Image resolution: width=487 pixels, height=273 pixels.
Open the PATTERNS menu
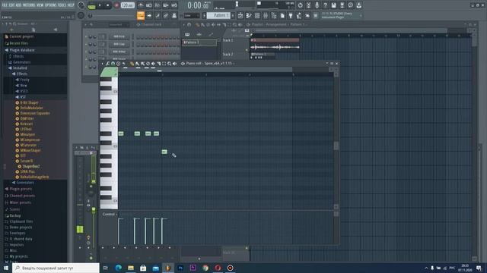[29, 5]
